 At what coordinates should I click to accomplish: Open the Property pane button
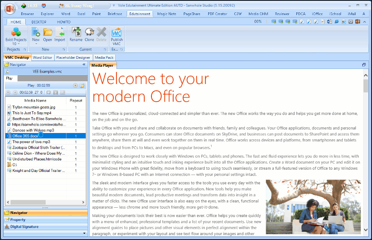click(x=18, y=220)
